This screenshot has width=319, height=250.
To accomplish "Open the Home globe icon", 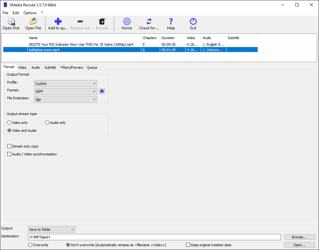I will (x=127, y=22).
